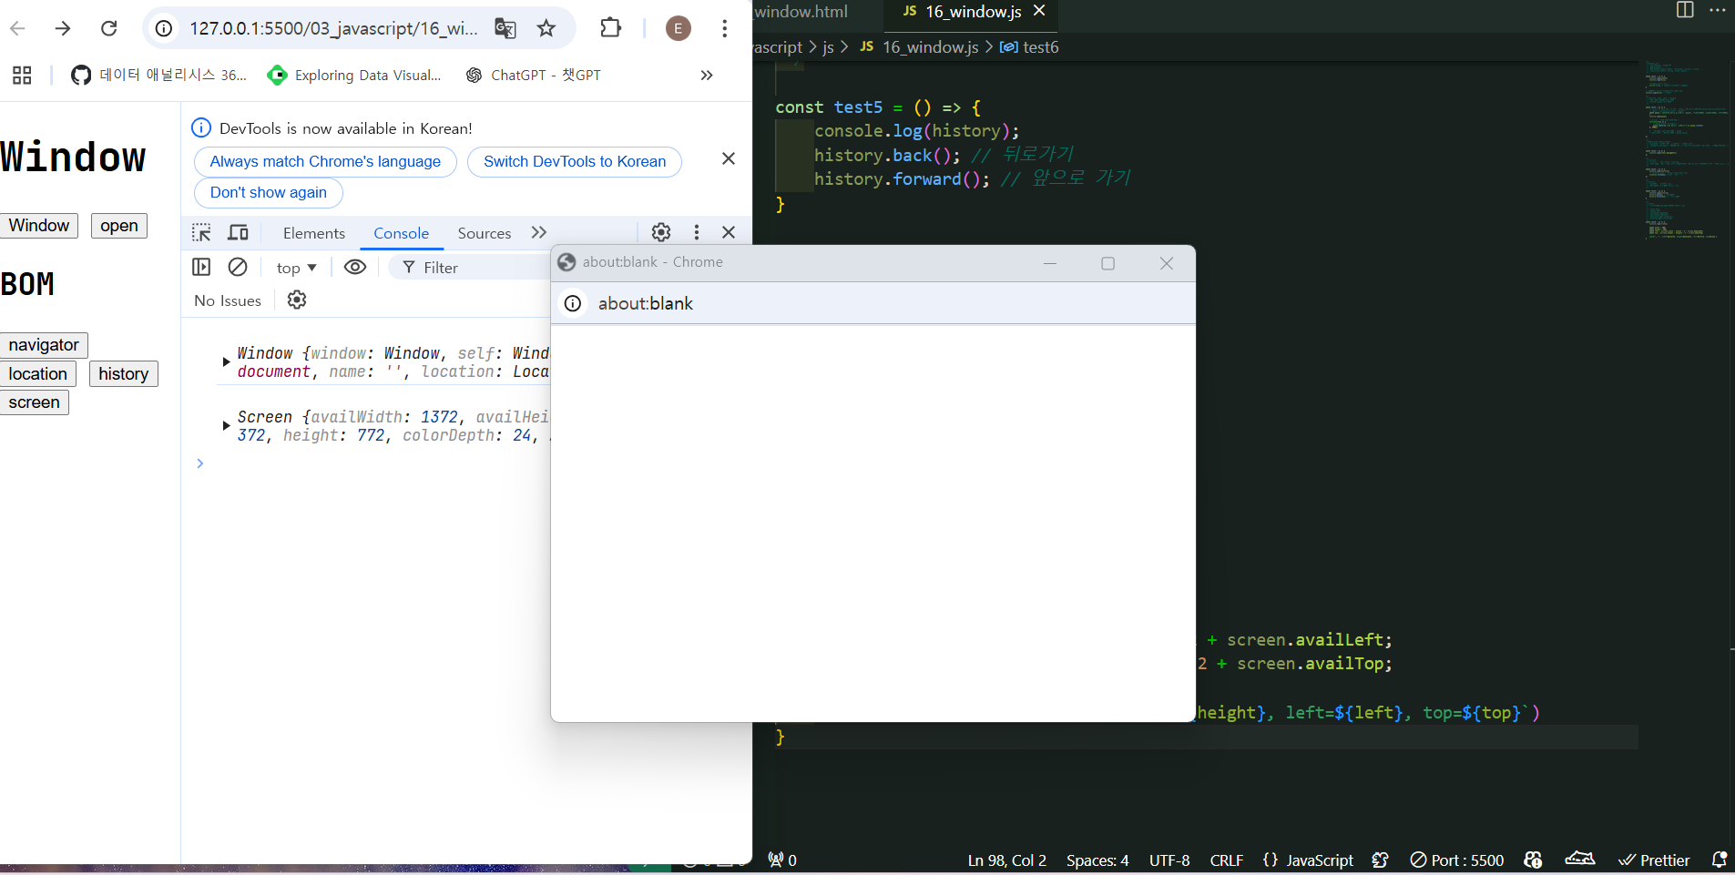Open Chrome's three-dot menu

click(725, 28)
